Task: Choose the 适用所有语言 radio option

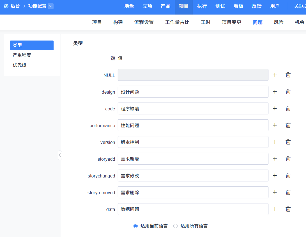Action: [x=176, y=226]
